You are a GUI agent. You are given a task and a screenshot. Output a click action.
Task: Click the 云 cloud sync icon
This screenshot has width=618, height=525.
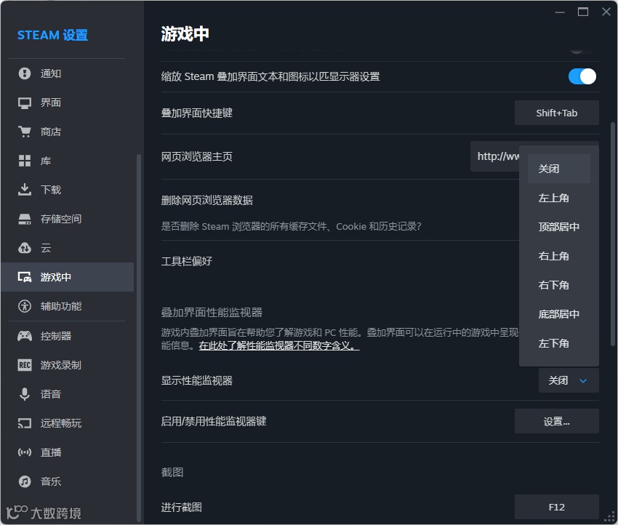[25, 248]
